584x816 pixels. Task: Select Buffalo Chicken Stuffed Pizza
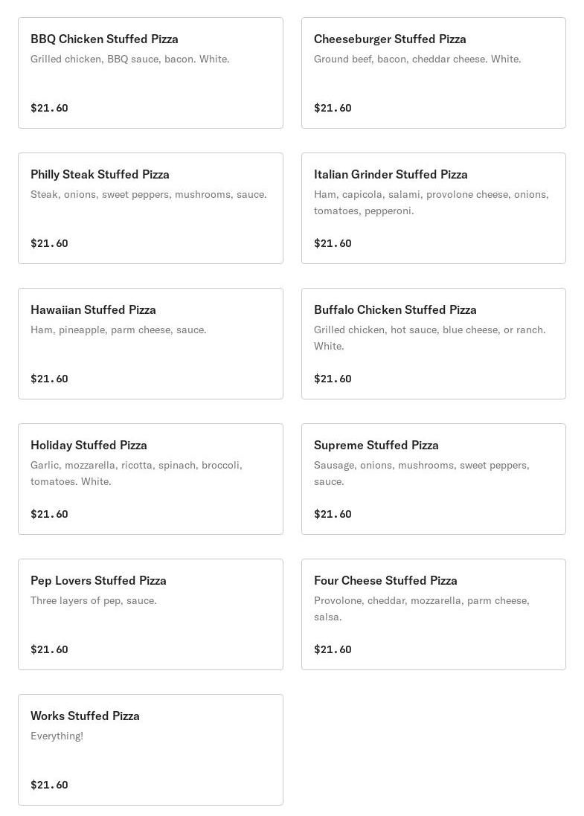click(x=433, y=344)
